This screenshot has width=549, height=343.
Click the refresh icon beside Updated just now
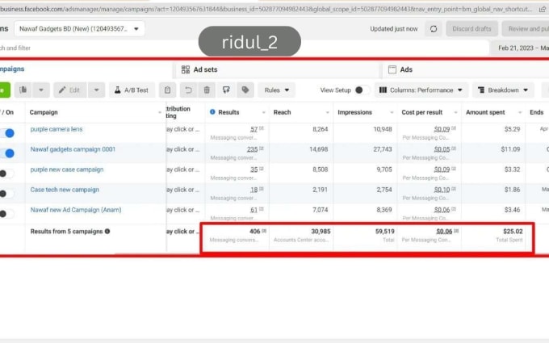coord(434,29)
